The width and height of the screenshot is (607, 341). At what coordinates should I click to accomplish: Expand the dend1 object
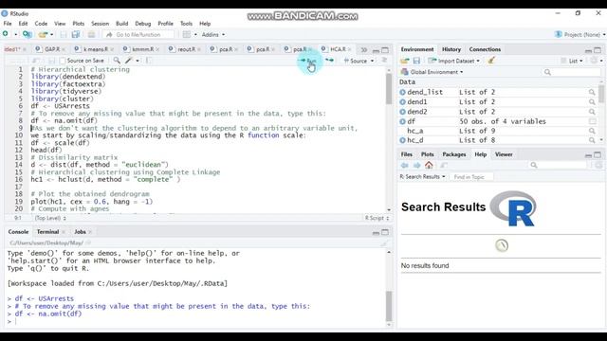point(402,101)
